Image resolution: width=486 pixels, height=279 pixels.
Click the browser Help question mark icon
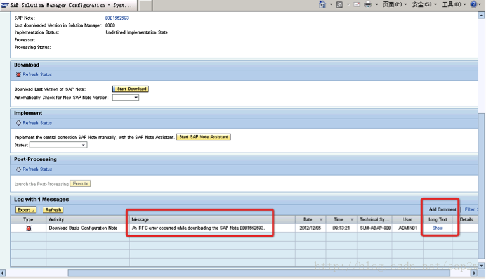(x=473, y=4)
